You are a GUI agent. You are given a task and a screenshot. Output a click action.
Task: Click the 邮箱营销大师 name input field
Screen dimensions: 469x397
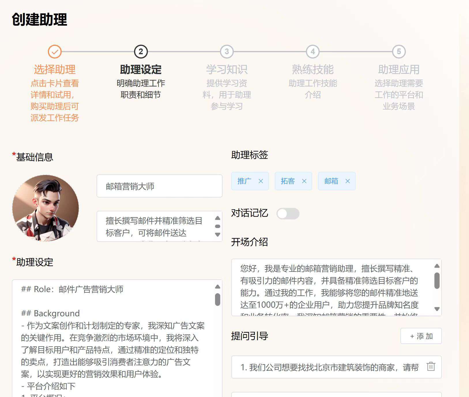click(159, 186)
